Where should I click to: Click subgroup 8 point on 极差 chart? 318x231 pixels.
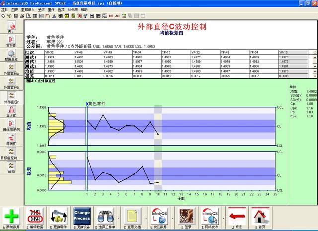(143, 166)
